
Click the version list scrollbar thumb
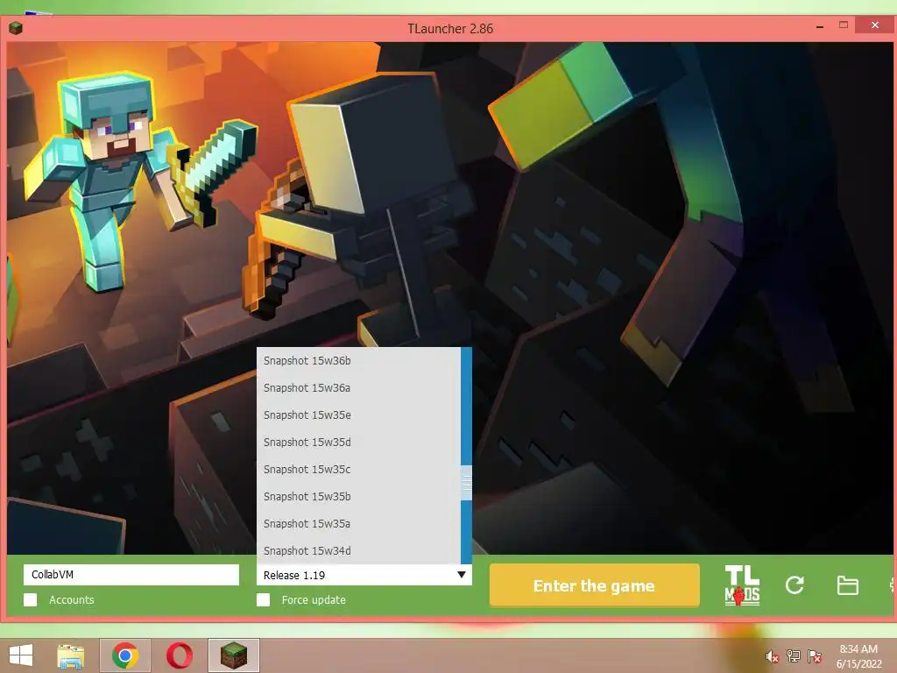[467, 483]
